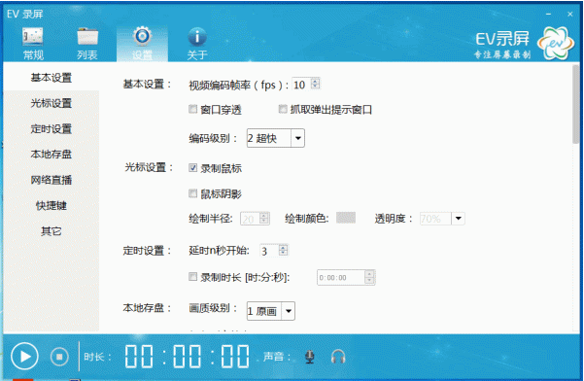Select 网络直播 in the sidebar
The width and height of the screenshot is (584, 381).
52,180
